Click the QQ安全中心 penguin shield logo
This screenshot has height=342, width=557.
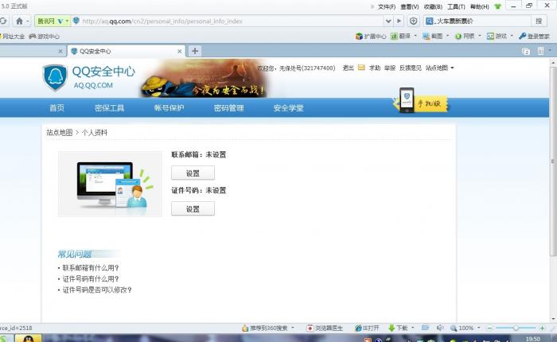pos(55,77)
